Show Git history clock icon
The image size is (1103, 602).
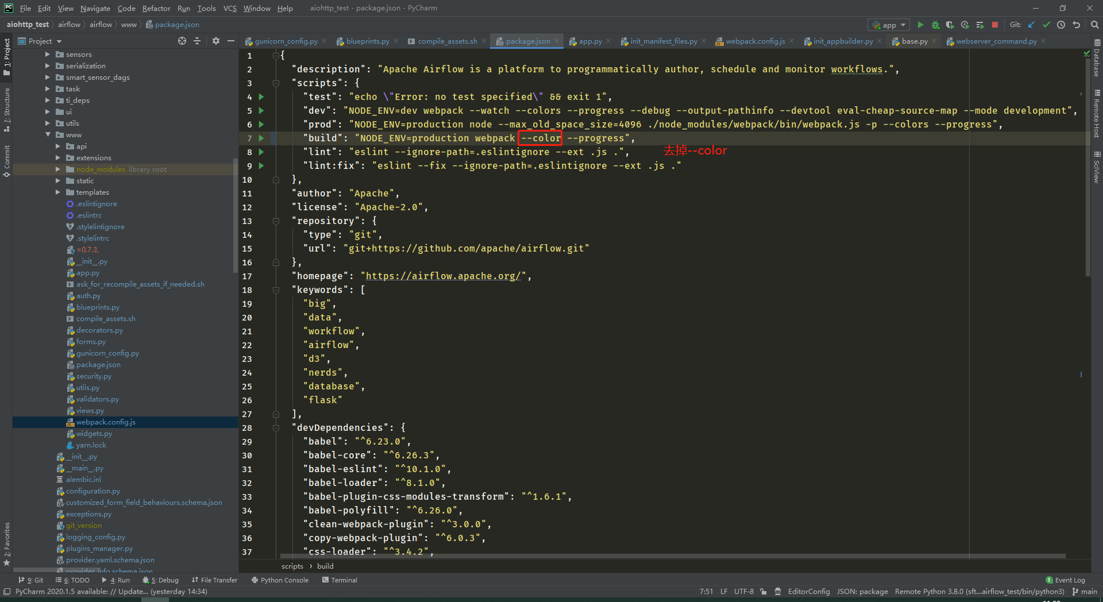(1061, 25)
